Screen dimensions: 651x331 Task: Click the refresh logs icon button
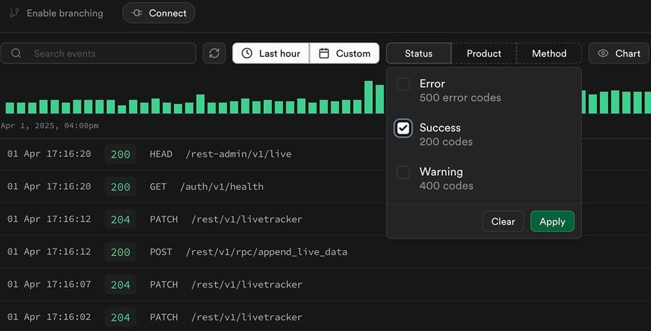[214, 53]
